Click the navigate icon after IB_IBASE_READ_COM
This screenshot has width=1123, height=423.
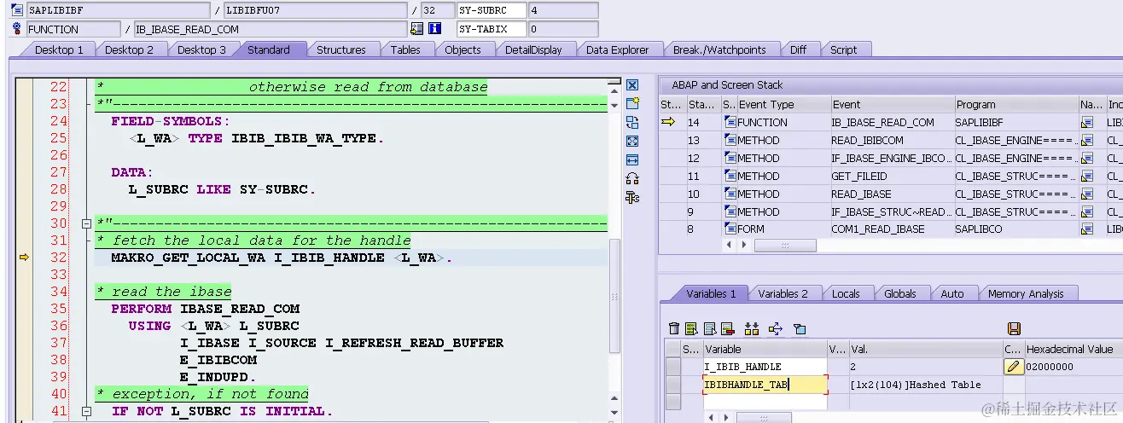pyautogui.click(x=416, y=29)
